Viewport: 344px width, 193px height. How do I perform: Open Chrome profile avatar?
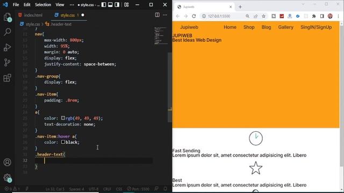click(330, 16)
